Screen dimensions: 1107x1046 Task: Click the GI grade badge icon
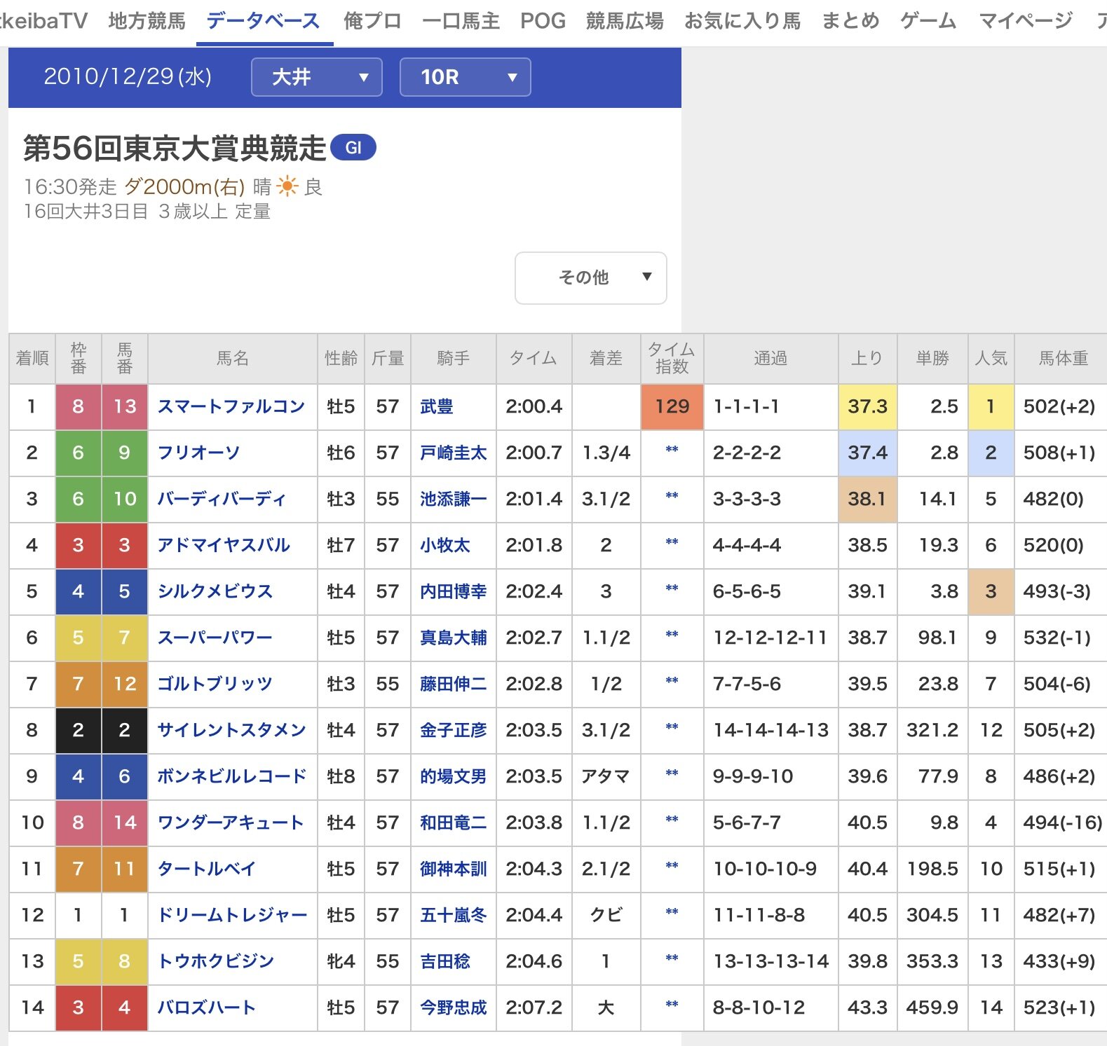pyautogui.click(x=353, y=148)
